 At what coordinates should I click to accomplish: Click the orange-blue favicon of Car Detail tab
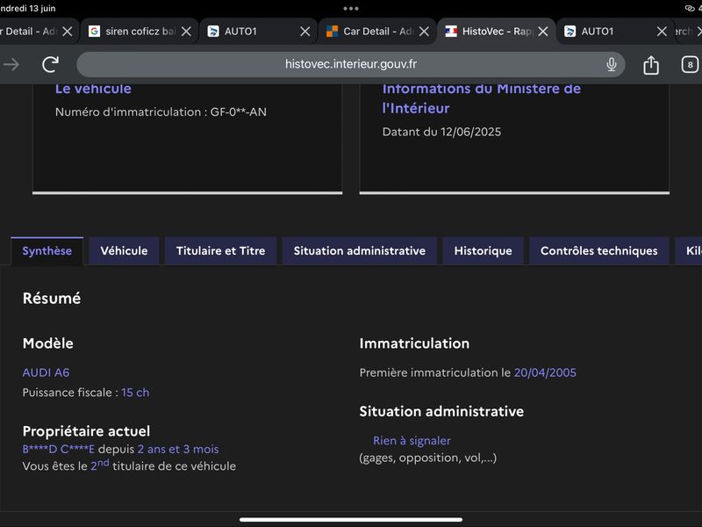click(332, 31)
